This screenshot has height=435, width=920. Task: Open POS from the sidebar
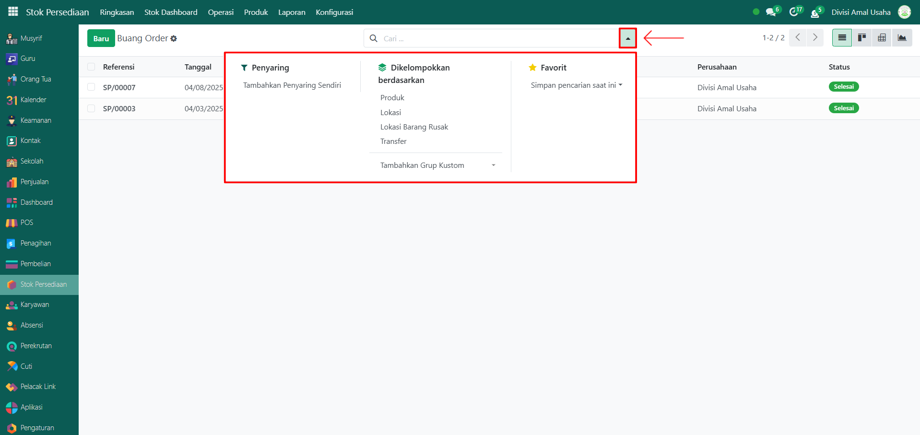pyautogui.click(x=27, y=223)
